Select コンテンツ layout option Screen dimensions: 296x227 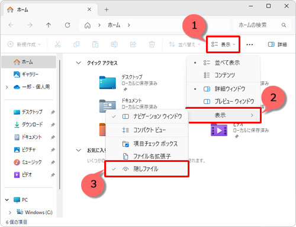tap(224, 75)
